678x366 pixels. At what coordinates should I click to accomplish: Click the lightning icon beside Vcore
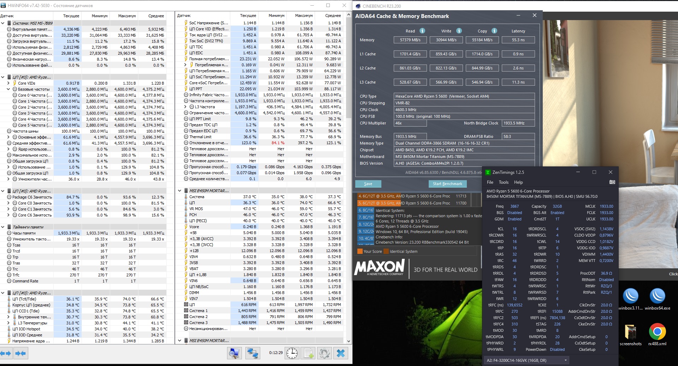click(186, 227)
